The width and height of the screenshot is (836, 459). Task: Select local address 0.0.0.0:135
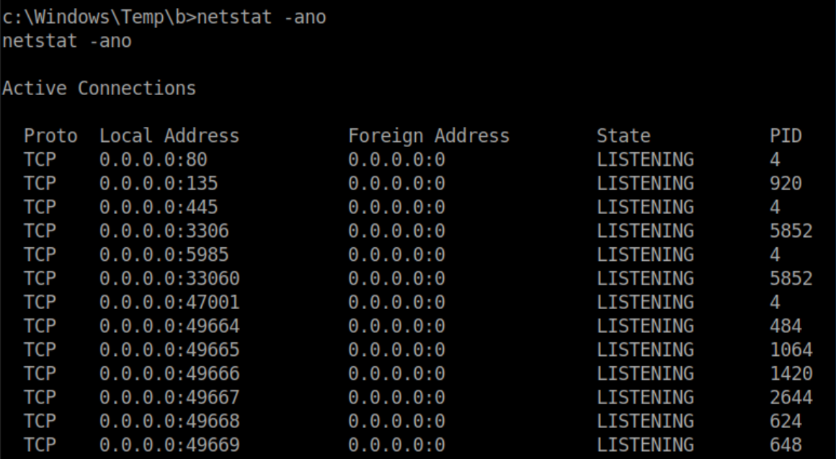(x=158, y=183)
